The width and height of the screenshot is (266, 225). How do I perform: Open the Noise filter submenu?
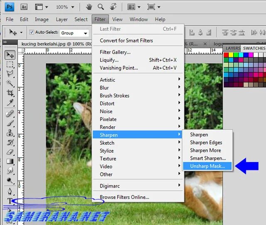click(x=138, y=111)
